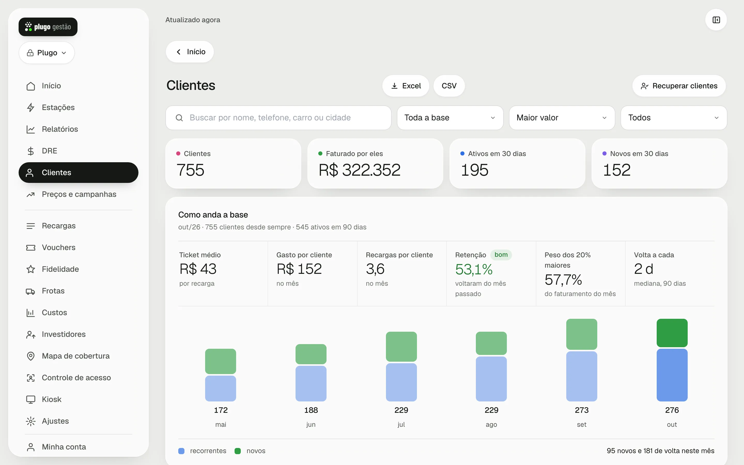Click the green novos legend swatch

(x=238, y=451)
